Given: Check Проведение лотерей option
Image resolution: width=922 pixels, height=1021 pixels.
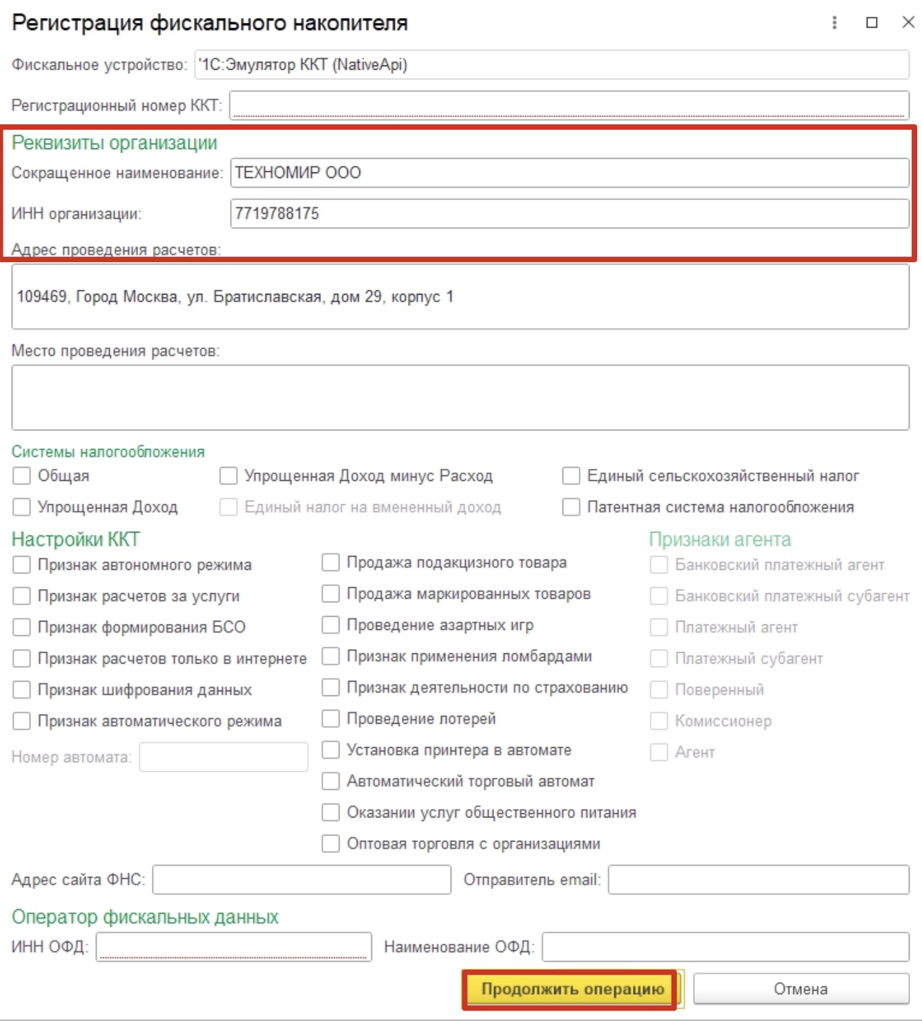Looking at the screenshot, I should pyautogui.click(x=331, y=719).
